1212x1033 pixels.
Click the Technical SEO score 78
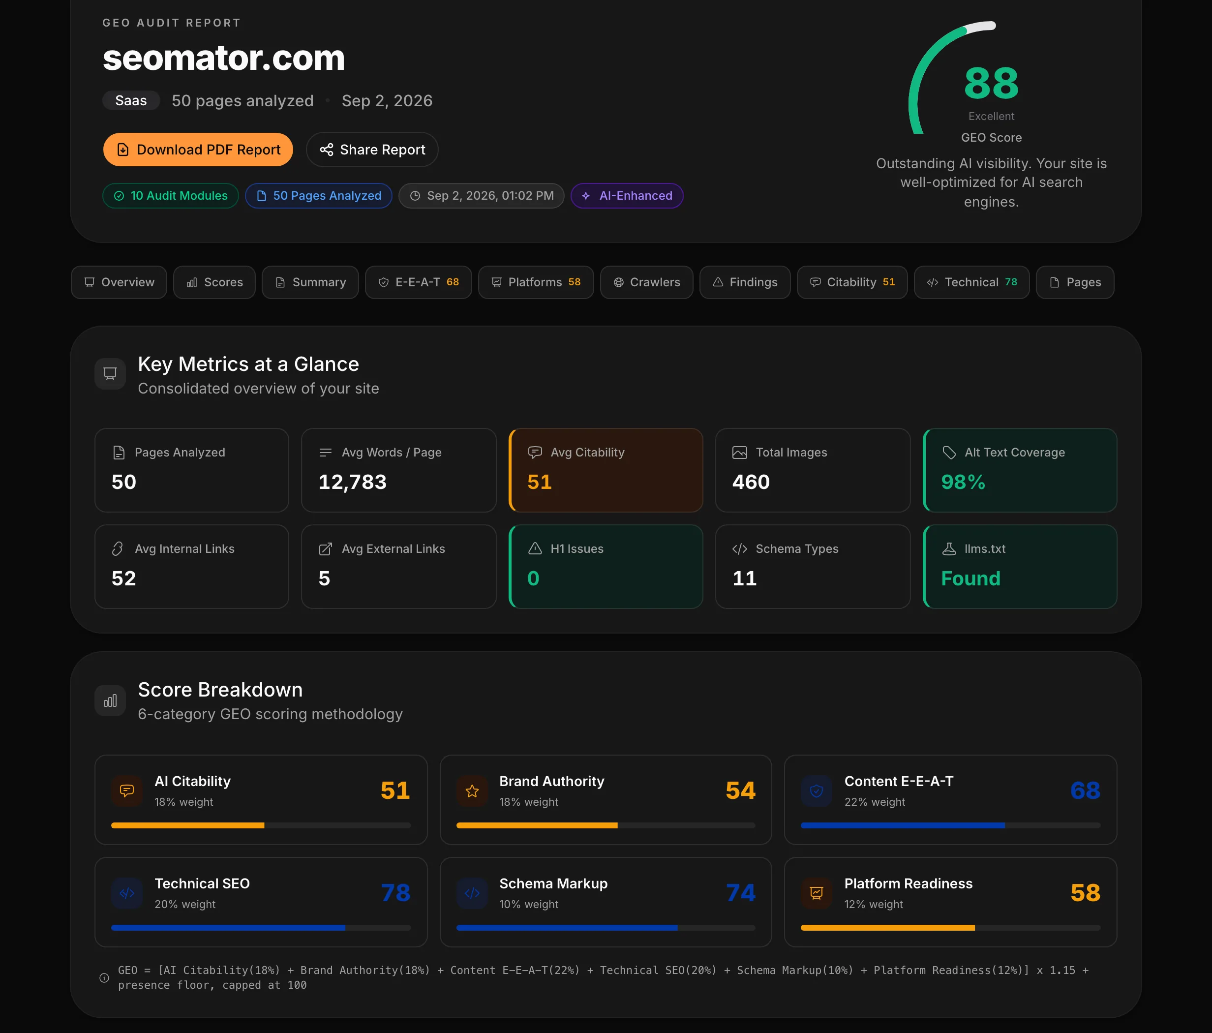[395, 893]
